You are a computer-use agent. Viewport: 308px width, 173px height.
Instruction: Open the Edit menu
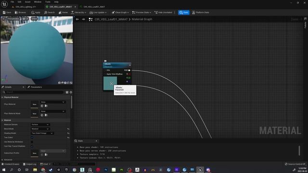point(19,2)
